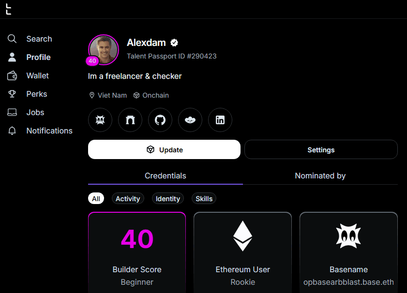Go to Perks trophy icon
407x293 pixels.
click(12, 94)
